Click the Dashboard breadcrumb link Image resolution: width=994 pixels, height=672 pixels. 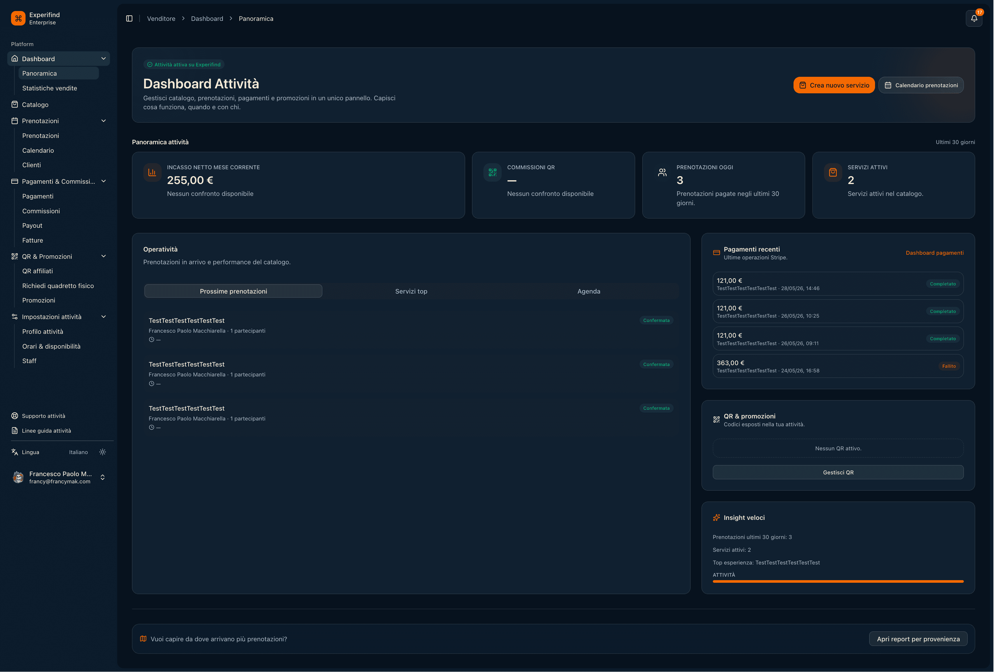(x=207, y=18)
